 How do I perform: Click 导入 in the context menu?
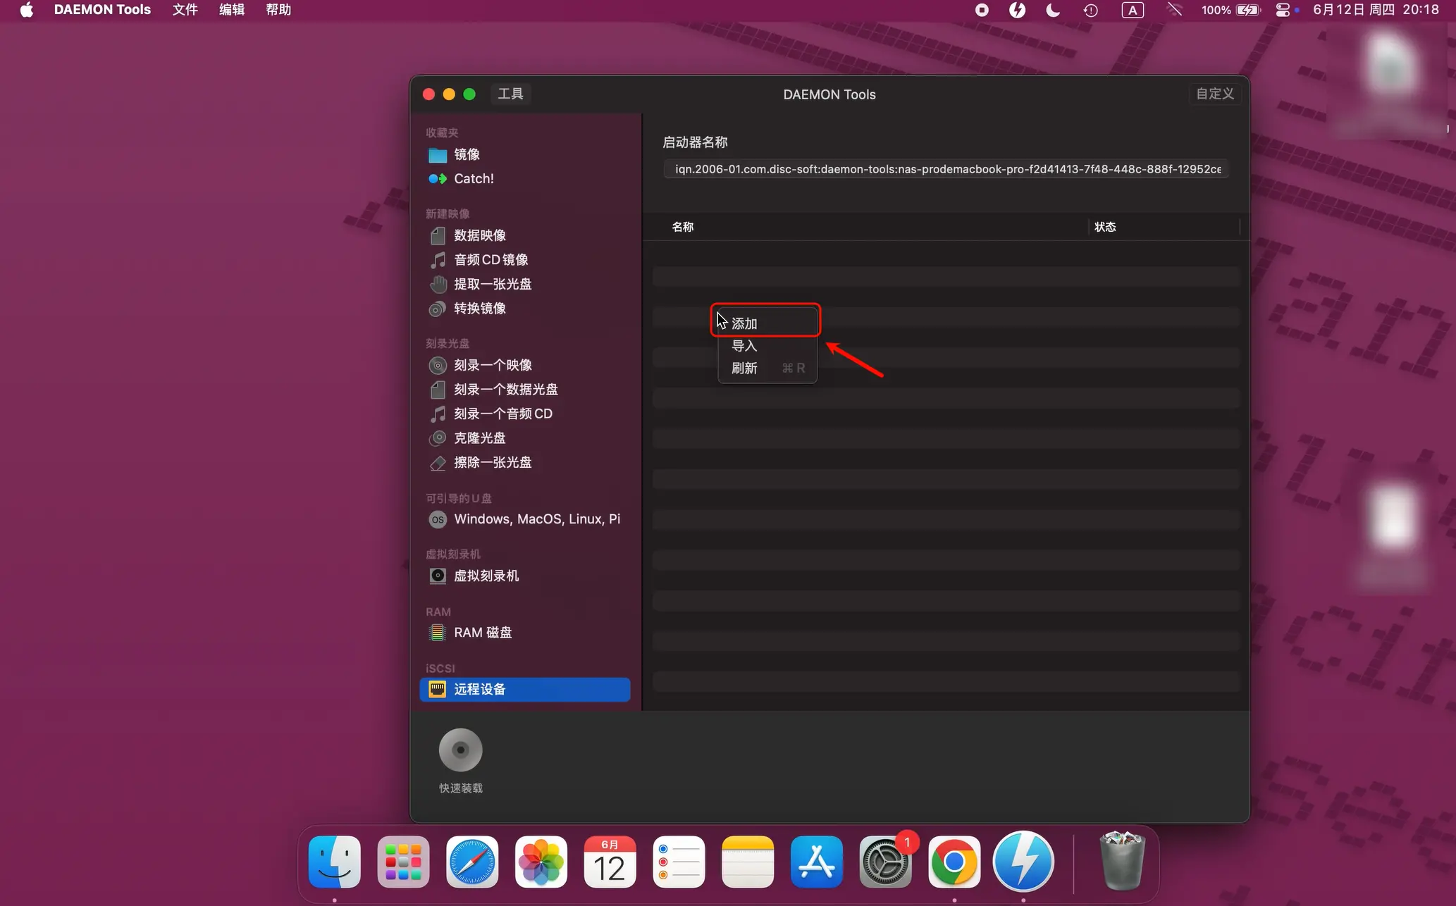point(767,346)
